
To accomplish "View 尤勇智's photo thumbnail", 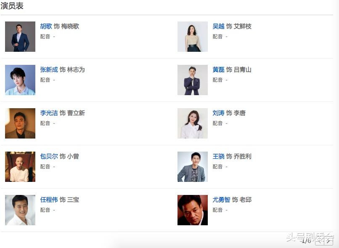I will (192, 210).
